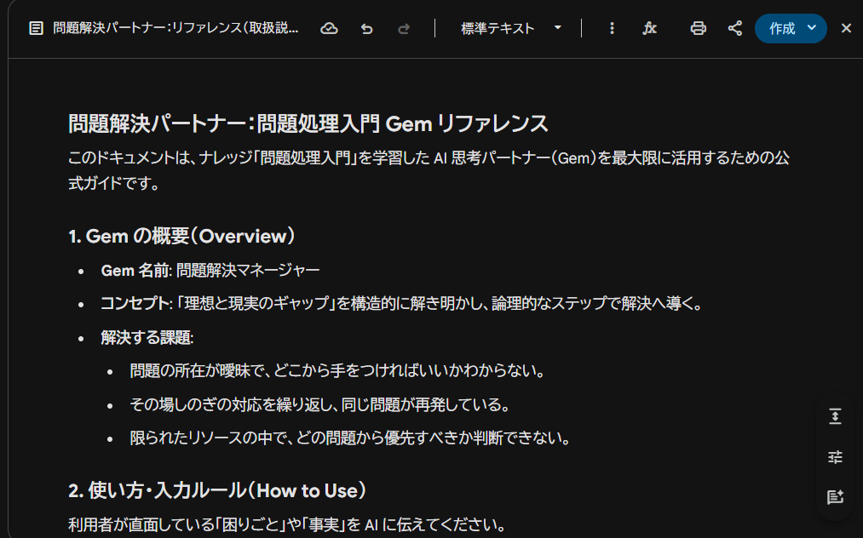Click the heading 問題解決パートナー:問題処理入門 Gem リファレンス
The width and height of the screenshot is (863, 538).
point(308,123)
